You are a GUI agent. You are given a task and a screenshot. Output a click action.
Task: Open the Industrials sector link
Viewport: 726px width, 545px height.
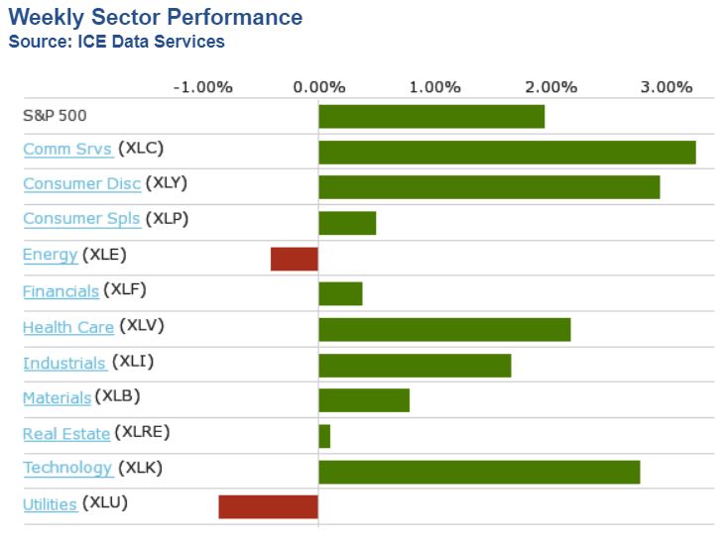tap(64, 363)
